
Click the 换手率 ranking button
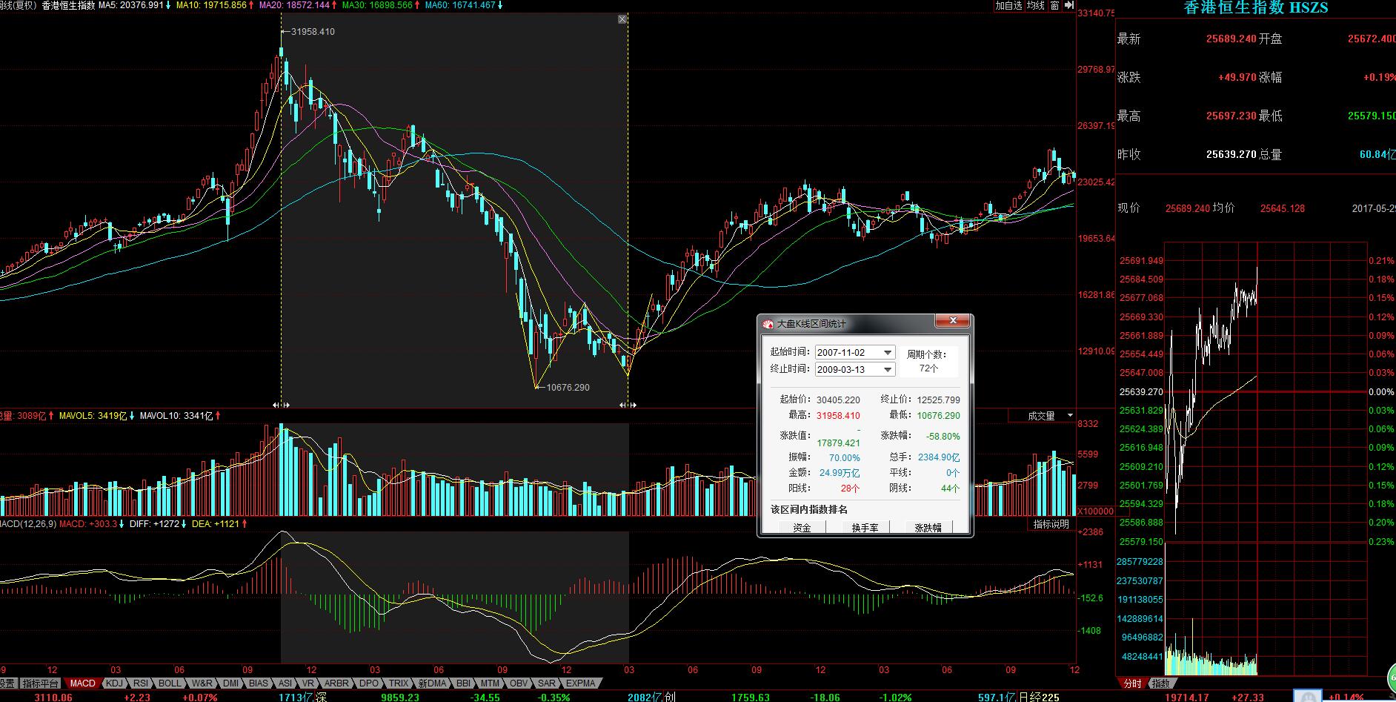click(x=865, y=528)
